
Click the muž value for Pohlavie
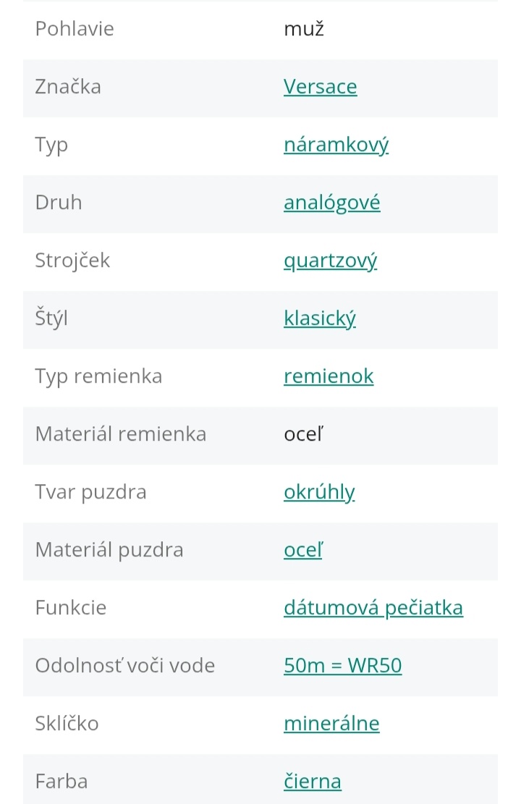point(303,30)
